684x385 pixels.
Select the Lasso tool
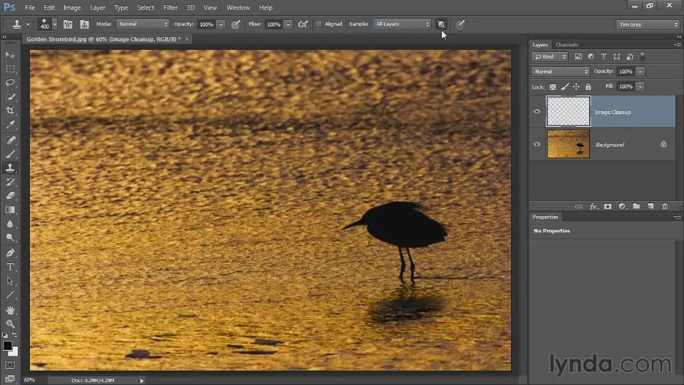pos(11,83)
